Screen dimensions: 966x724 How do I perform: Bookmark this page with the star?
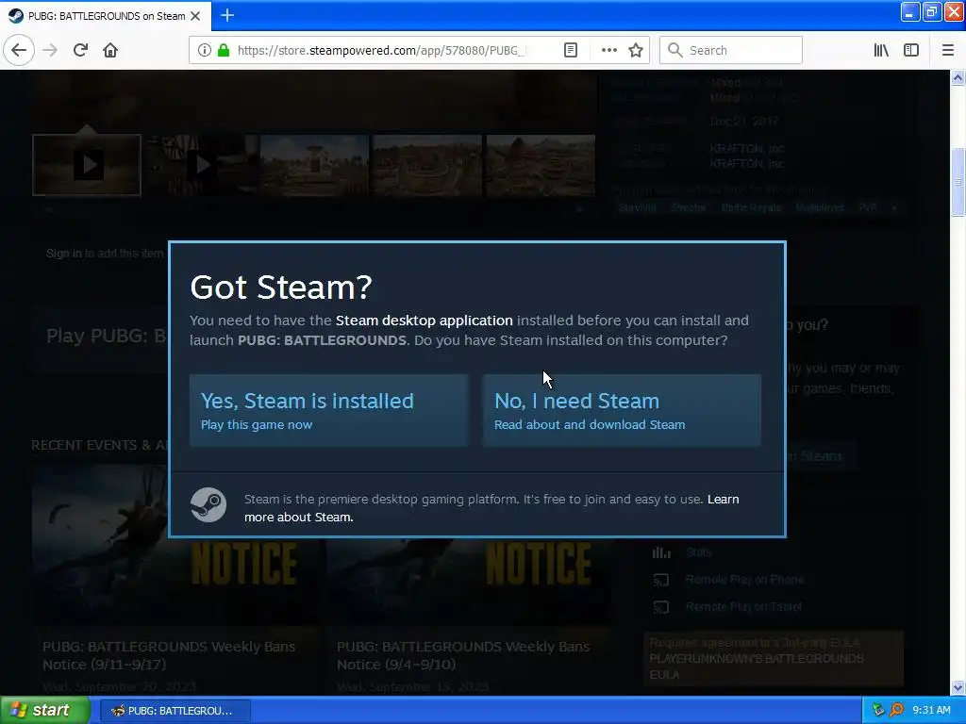pos(636,50)
